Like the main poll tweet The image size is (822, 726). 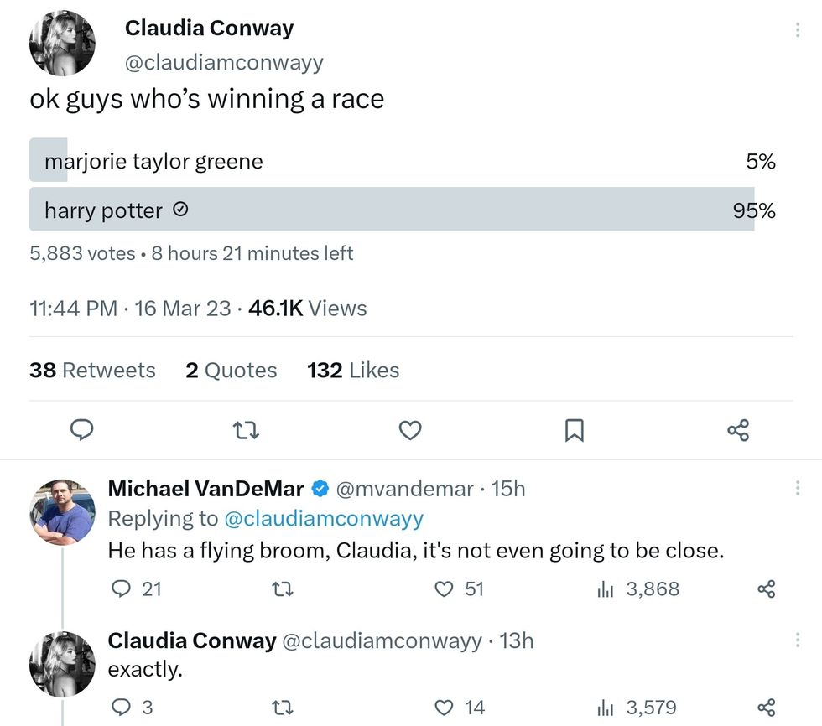click(x=409, y=430)
